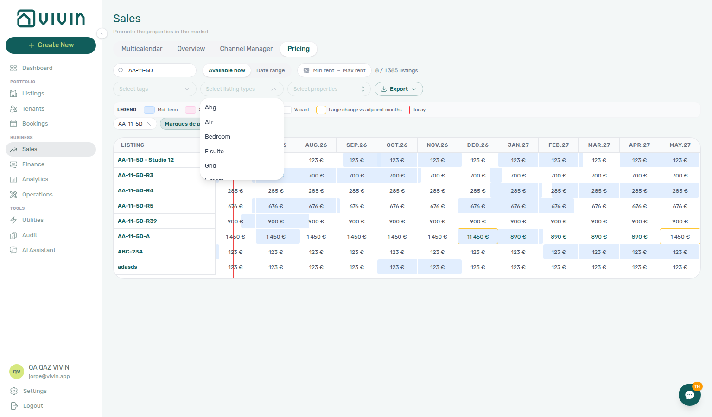Image resolution: width=712 pixels, height=417 pixels.
Task: Click the Max rent field
Action: [x=354, y=70]
